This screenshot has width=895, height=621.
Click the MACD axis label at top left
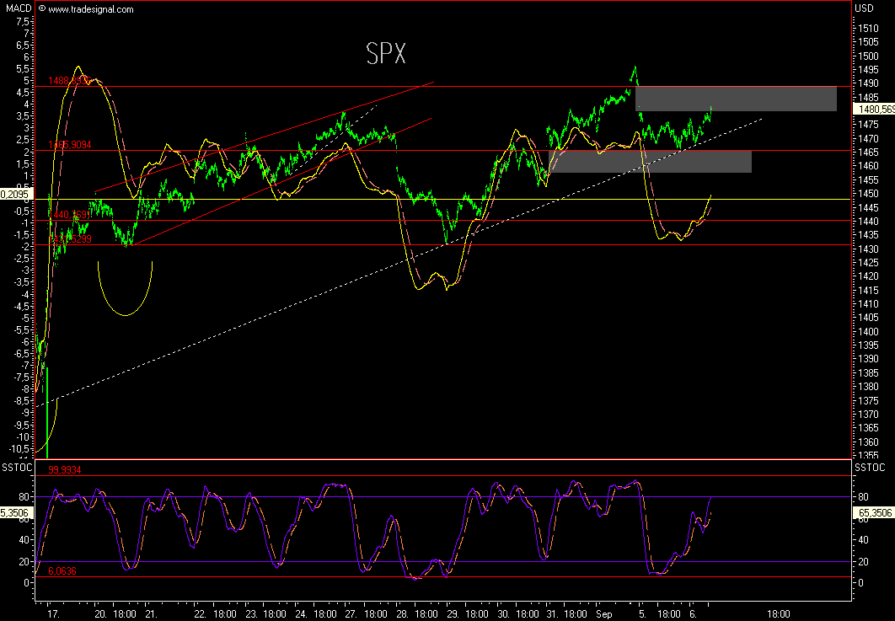point(17,8)
